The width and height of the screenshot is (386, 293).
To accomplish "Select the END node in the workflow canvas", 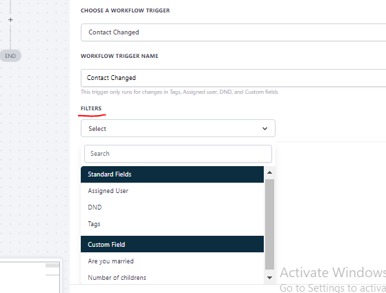I will click(10, 56).
